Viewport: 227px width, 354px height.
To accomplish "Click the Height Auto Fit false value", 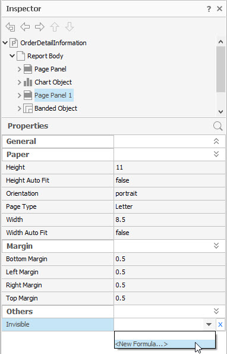I will click(x=169, y=180).
